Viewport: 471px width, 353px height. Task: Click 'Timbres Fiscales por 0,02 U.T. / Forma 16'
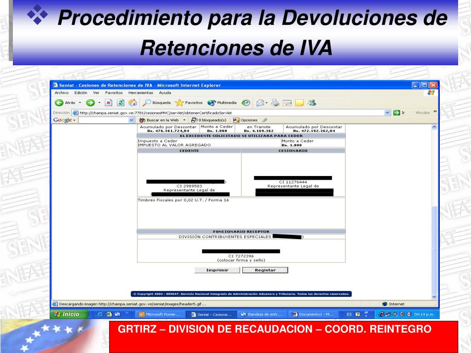coord(183,200)
